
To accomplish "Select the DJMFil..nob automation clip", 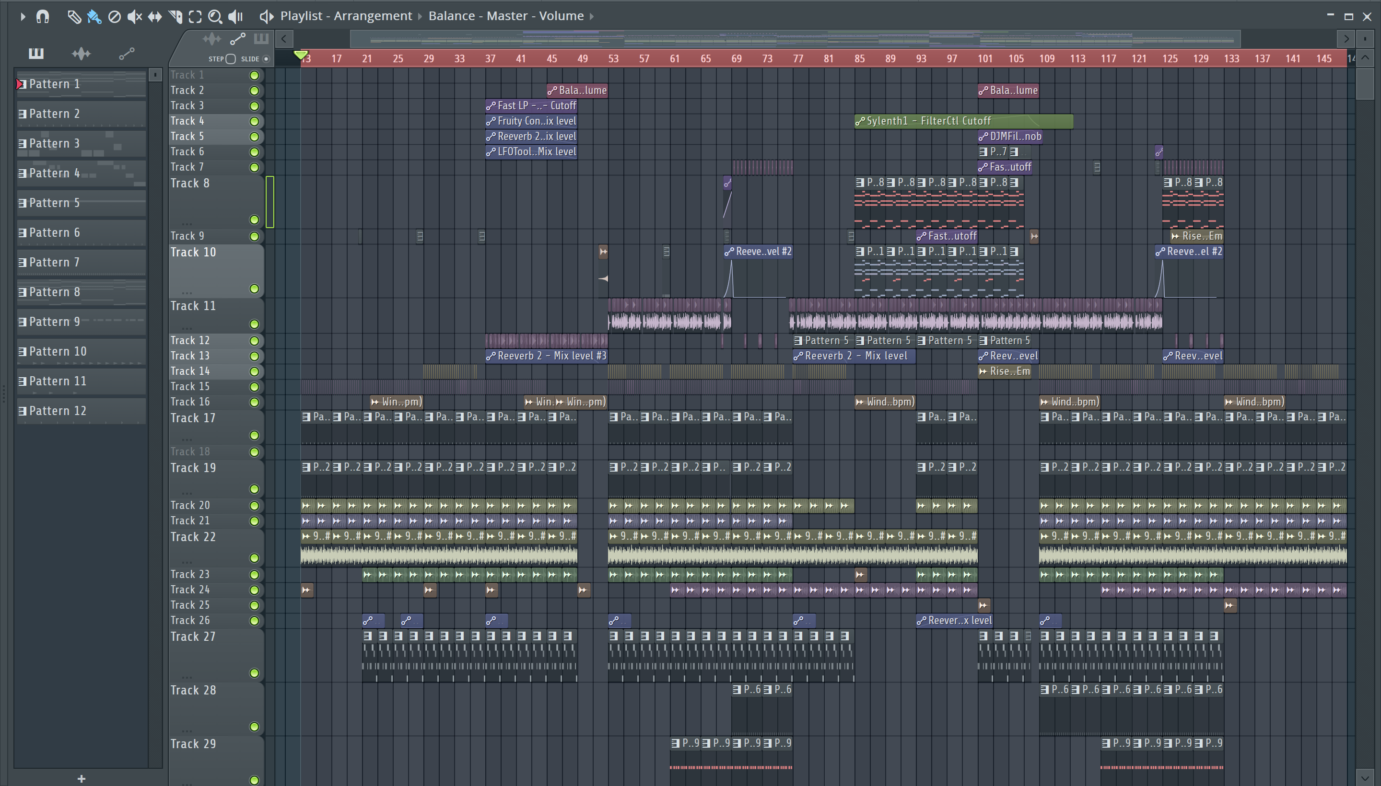I will (x=1010, y=136).
